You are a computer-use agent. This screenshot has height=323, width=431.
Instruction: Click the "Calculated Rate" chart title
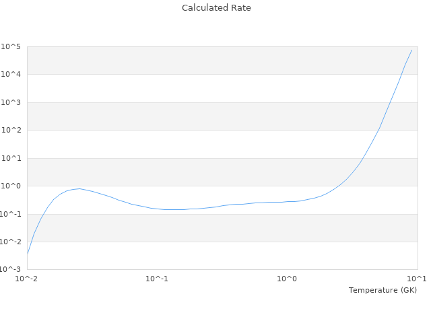click(216, 8)
